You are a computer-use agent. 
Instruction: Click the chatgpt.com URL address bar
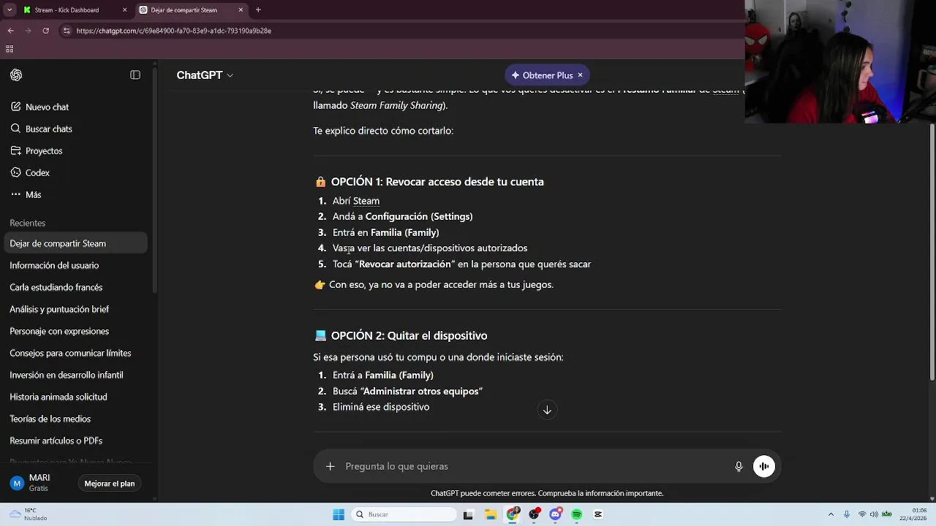pyautogui.click(x=173, y=31)
